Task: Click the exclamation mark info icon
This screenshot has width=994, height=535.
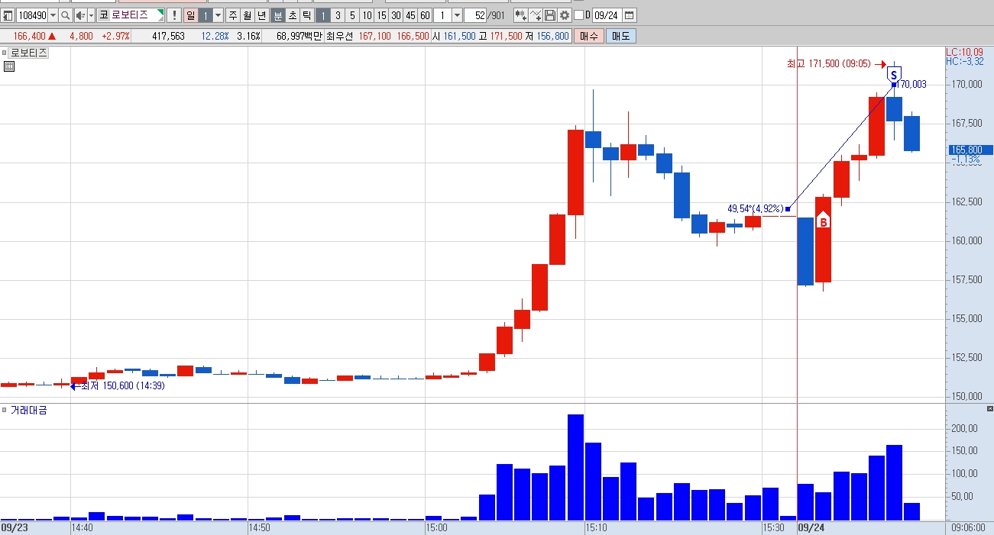Action: (x=173, y=15)
